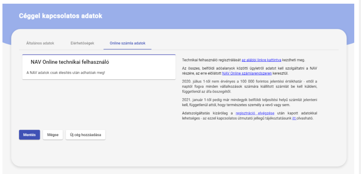361x174 pixels.
Task: Select the Online számla adatok tab
Action: coord(128,43)
